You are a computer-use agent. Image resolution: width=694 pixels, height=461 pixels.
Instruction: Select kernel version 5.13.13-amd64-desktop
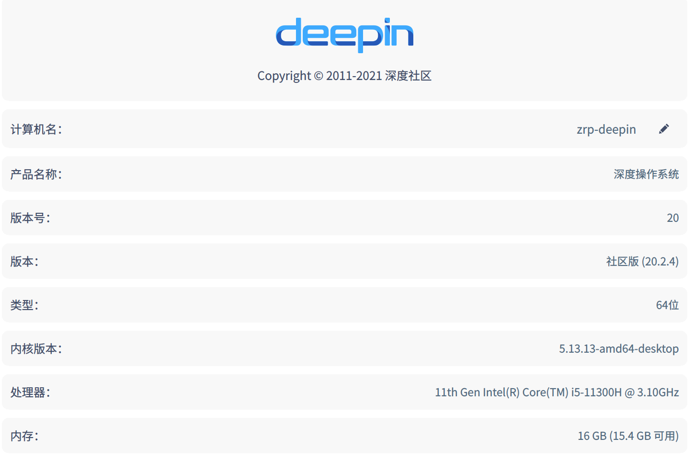click(x=619, y=348)
